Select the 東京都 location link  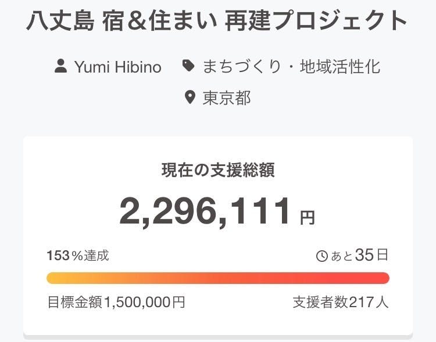coord(227,98)
